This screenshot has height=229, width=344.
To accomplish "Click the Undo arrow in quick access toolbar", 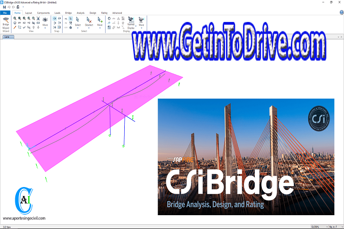I will point(9,7).
